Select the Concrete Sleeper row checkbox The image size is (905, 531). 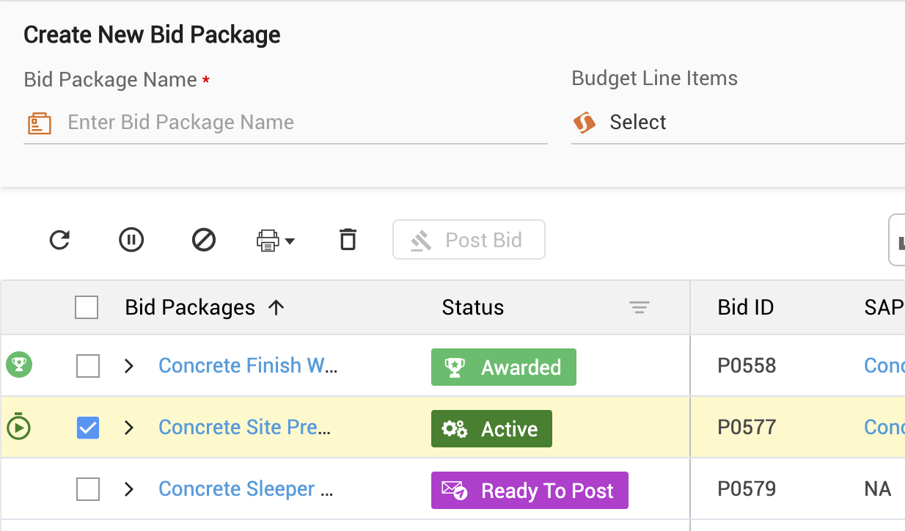click(x=88, y=489)
